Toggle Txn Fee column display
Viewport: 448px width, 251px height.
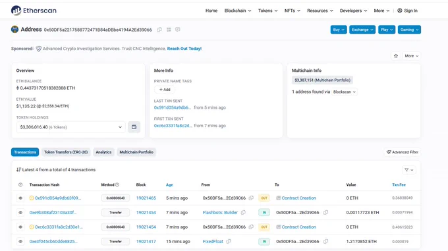(399, 184)
